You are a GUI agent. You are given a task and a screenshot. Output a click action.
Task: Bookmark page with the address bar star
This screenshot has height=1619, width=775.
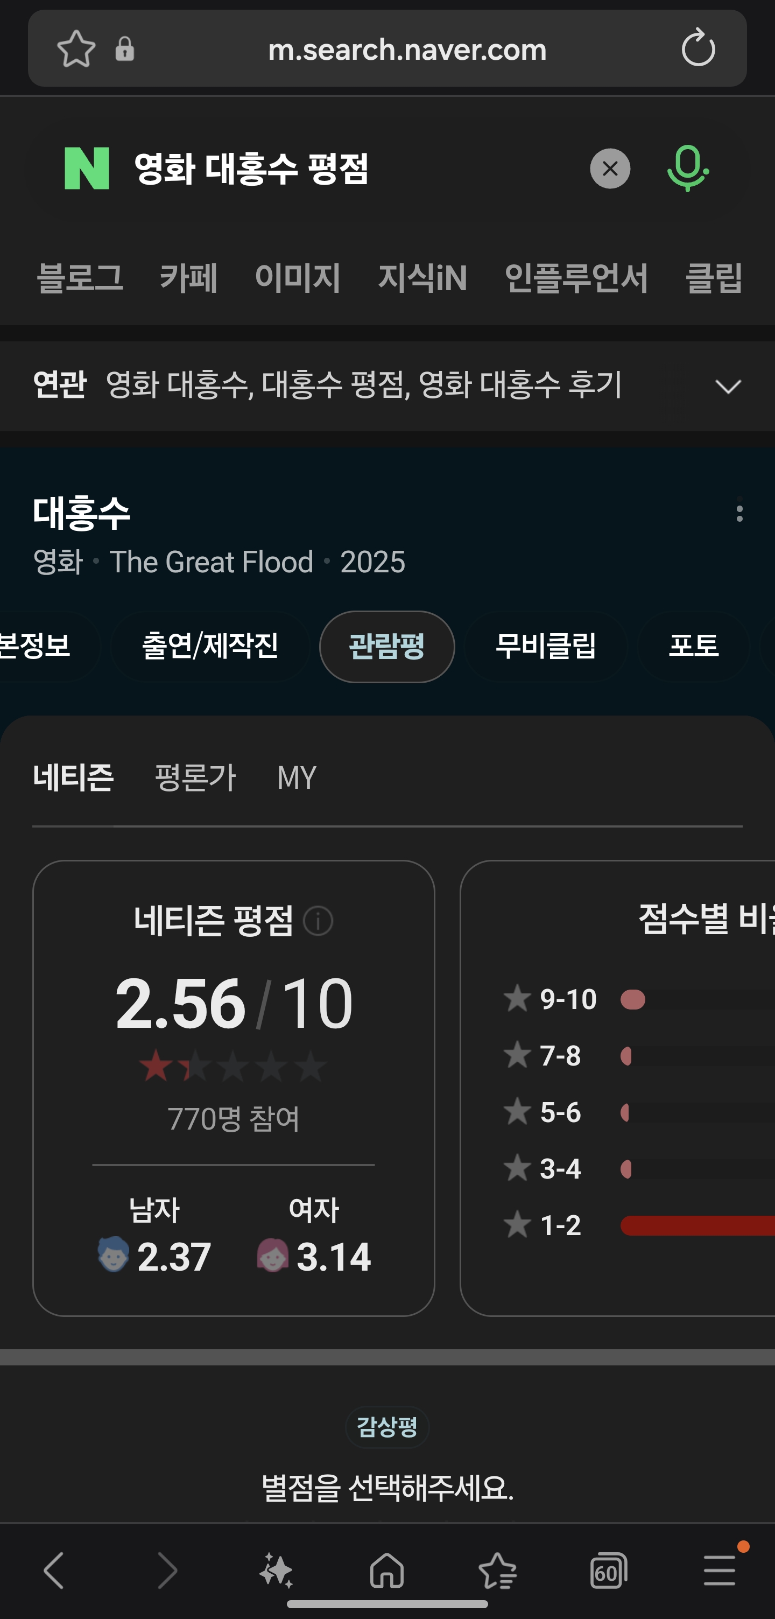coord(76,48)
